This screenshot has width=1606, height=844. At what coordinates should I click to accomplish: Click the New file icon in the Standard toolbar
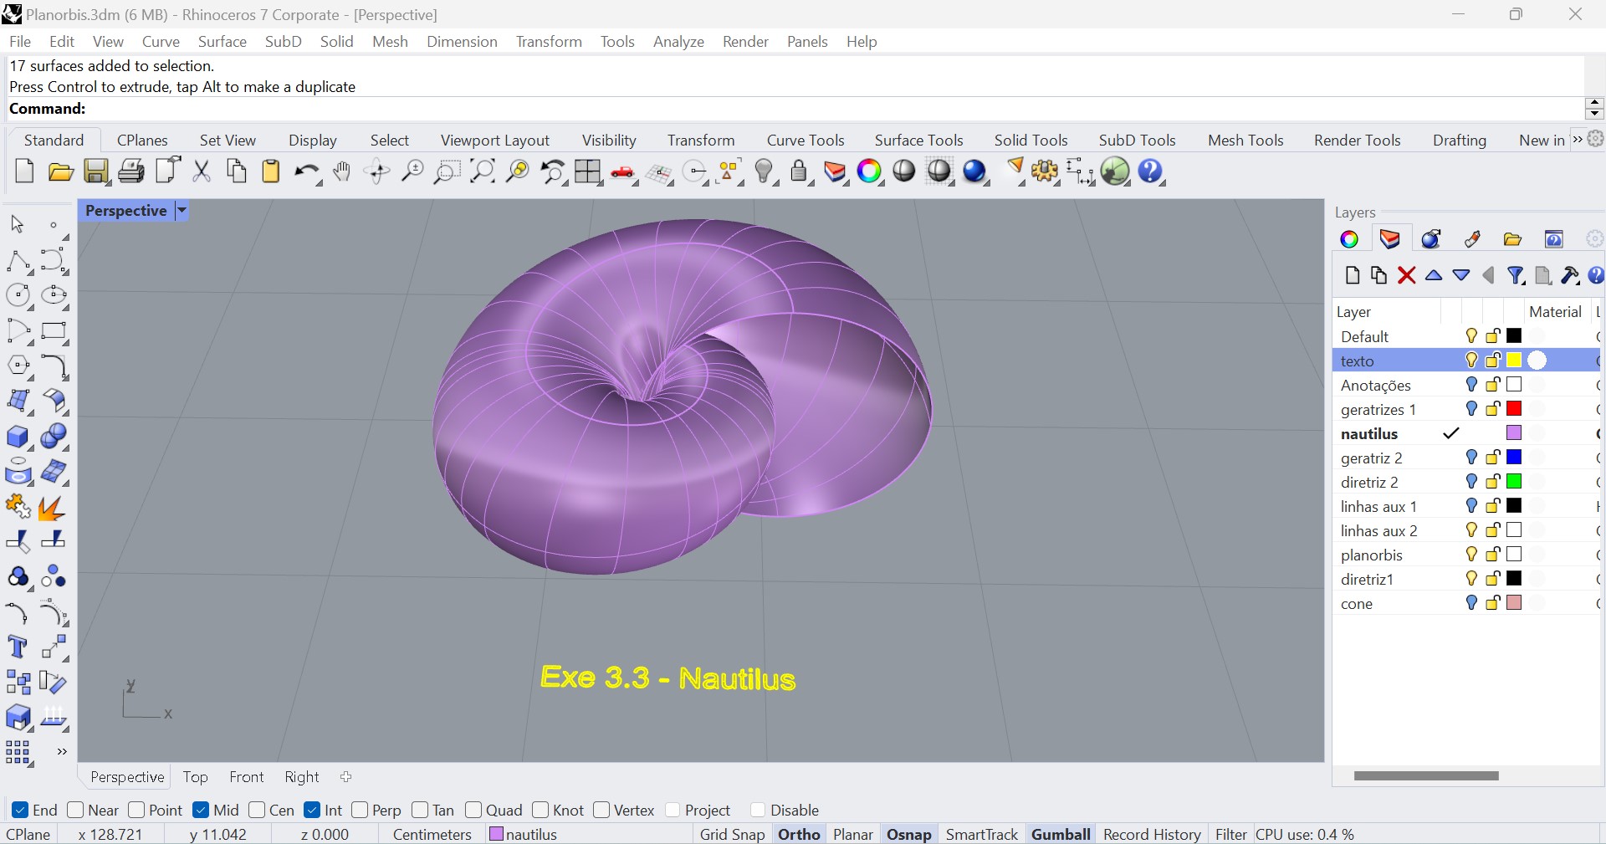[24, 171]
